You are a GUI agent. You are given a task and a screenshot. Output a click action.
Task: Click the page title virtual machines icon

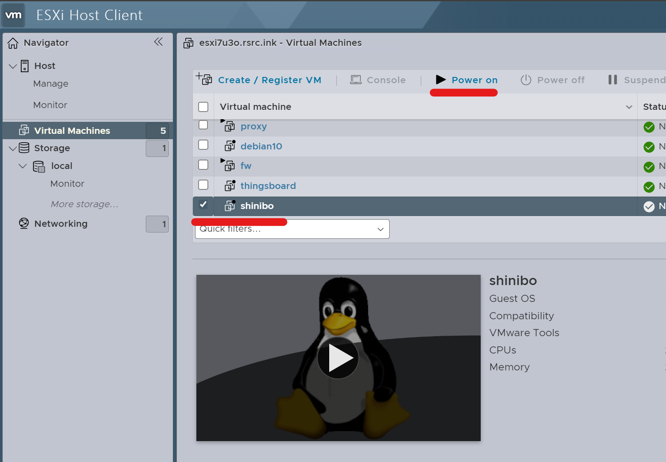[x=188, y=43]
